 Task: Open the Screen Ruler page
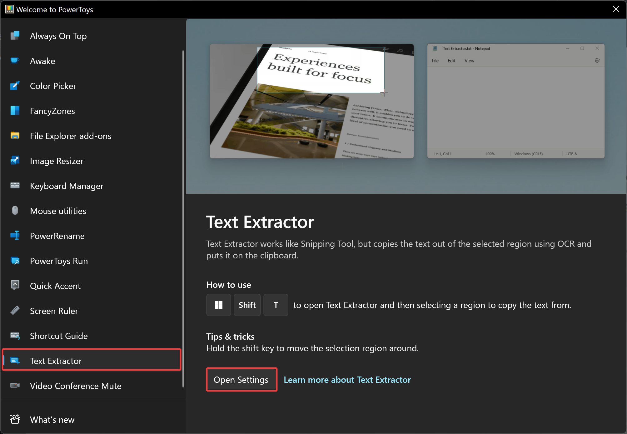click(91, 311)
